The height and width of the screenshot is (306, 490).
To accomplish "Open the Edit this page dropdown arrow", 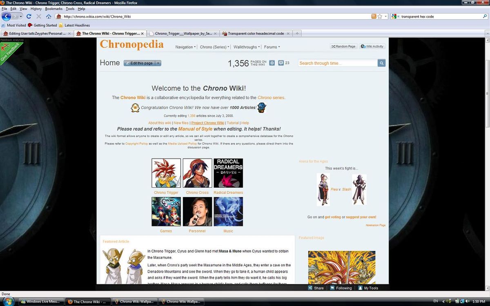I will [x=158, y=63].
